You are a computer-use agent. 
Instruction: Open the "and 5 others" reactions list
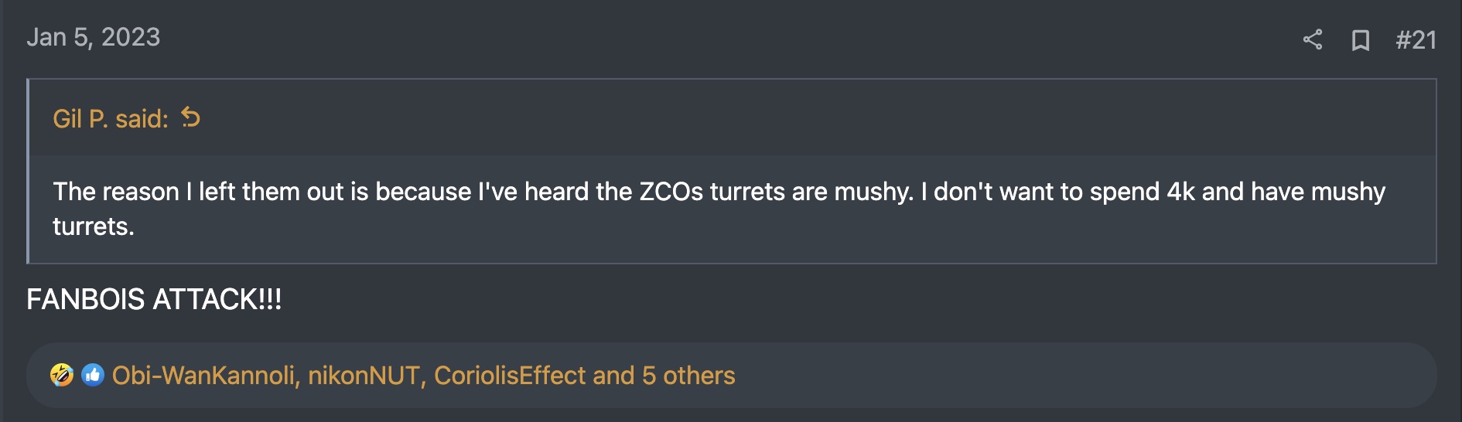click(664, 375)
